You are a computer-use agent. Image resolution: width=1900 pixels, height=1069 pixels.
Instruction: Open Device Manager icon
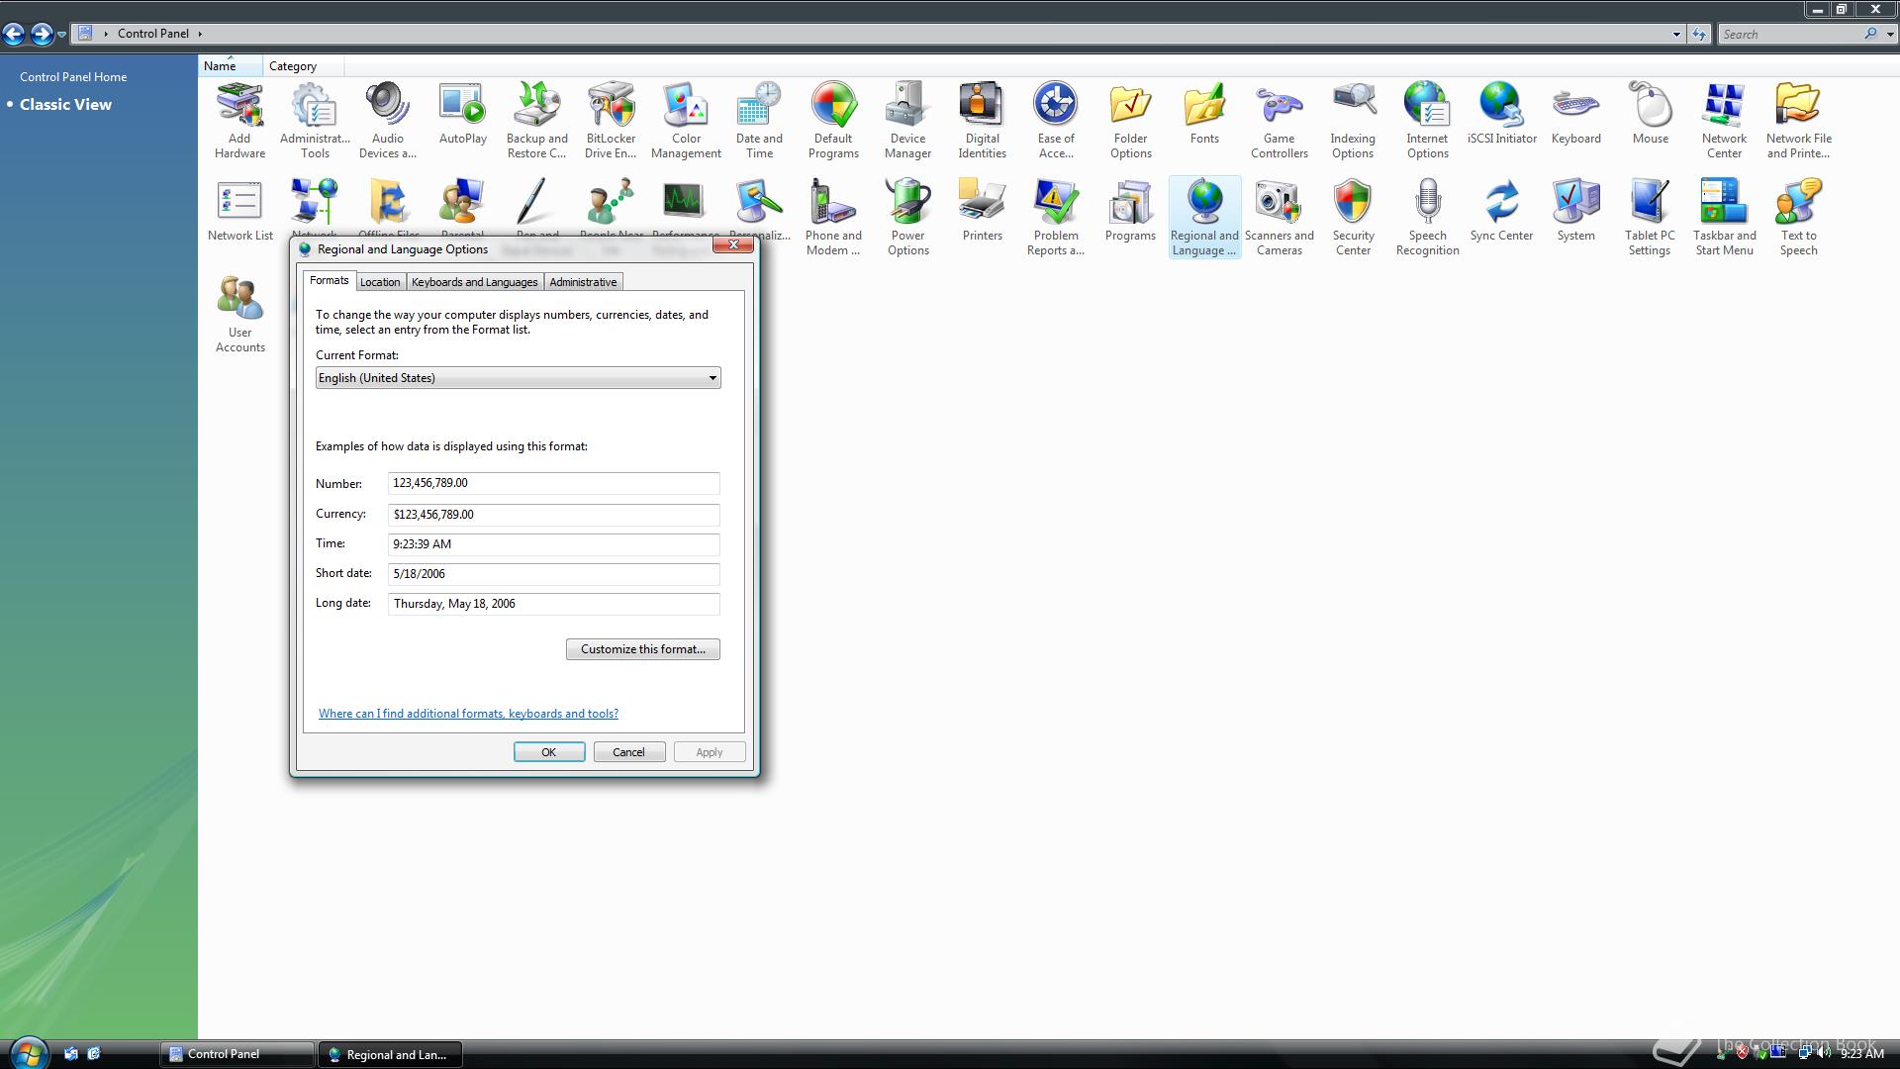[x=907, y=120]
